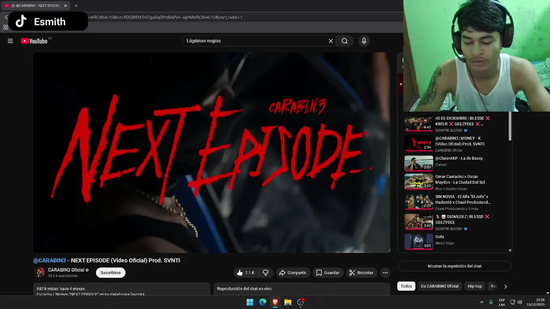Start voice search with the microphone
This screenshot has height=309, width=550.
[x=364, y=41]
